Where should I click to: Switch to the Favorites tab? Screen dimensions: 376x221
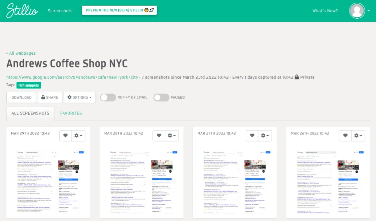pos(71,113)
